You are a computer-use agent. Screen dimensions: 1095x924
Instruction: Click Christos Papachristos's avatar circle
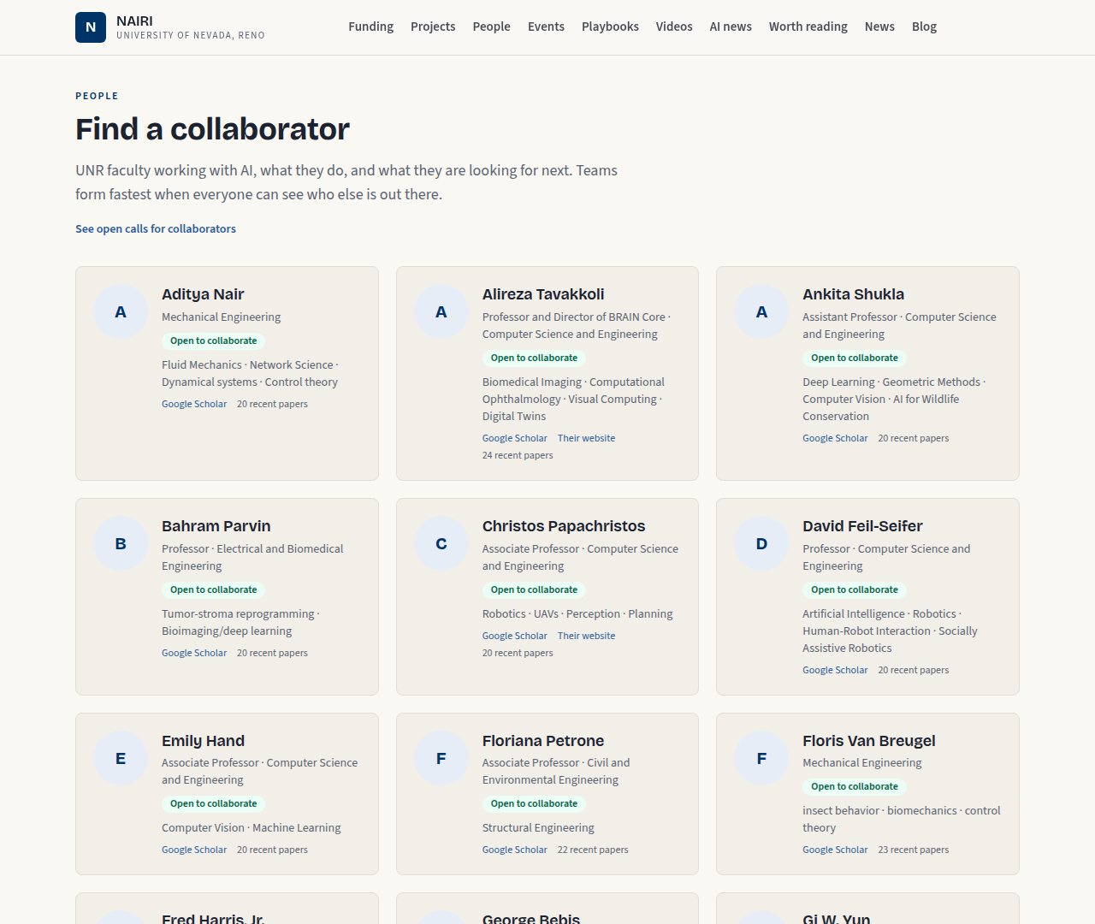pos(441,543)
